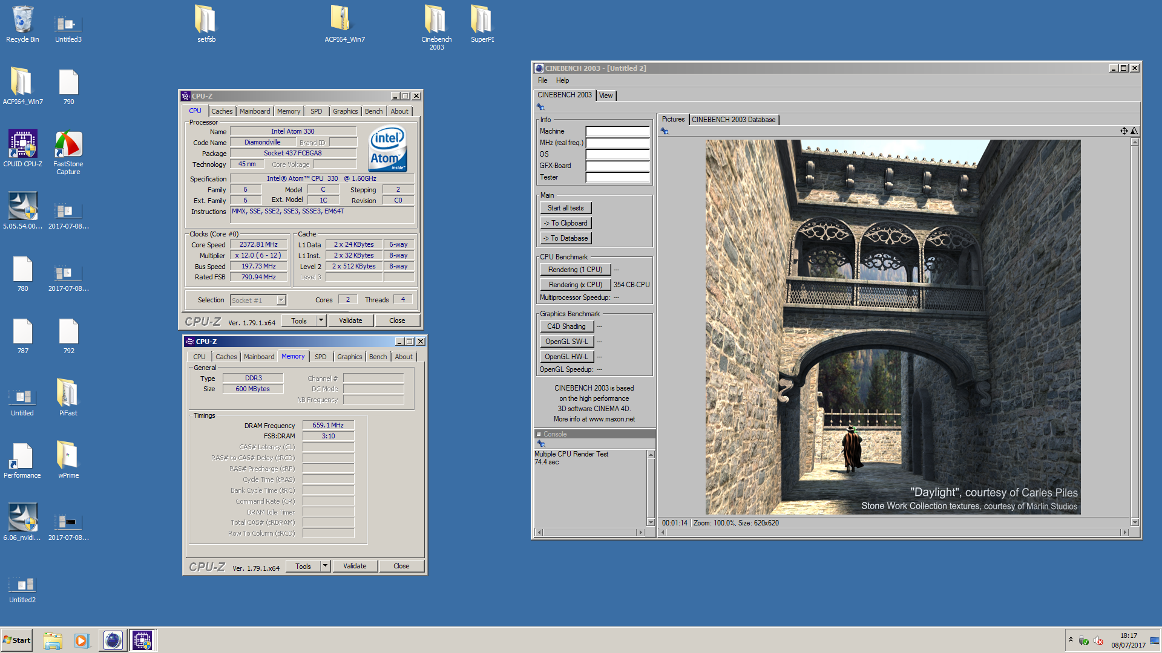Screen dimensions: 1162x653
Task: Click the GFX-Board input field
Action: 617,166
